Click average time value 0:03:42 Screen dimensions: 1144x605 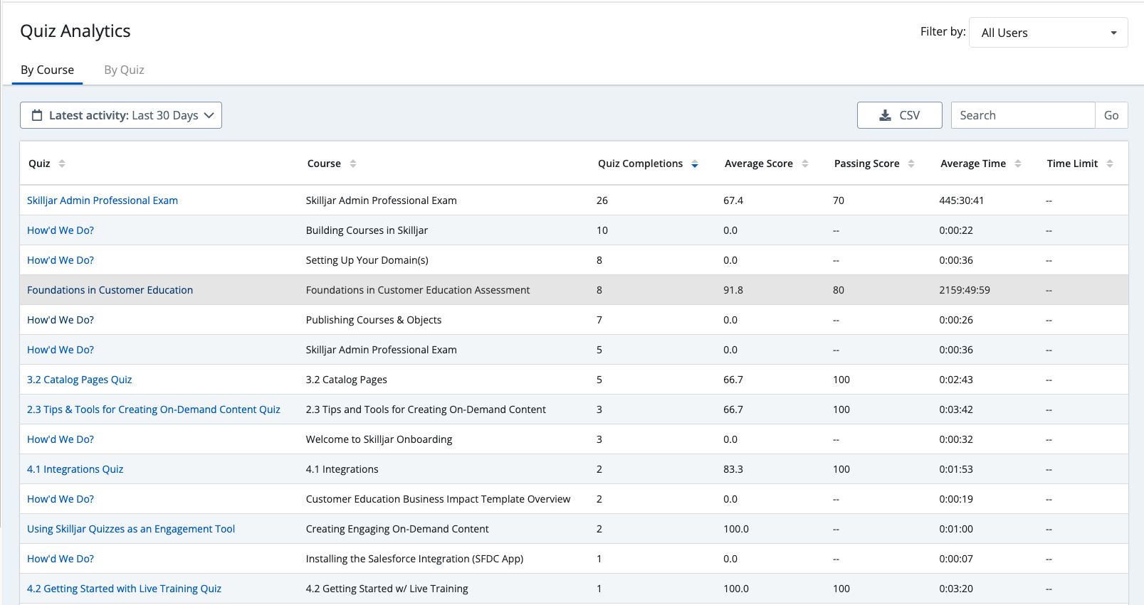tap(956, 409)
